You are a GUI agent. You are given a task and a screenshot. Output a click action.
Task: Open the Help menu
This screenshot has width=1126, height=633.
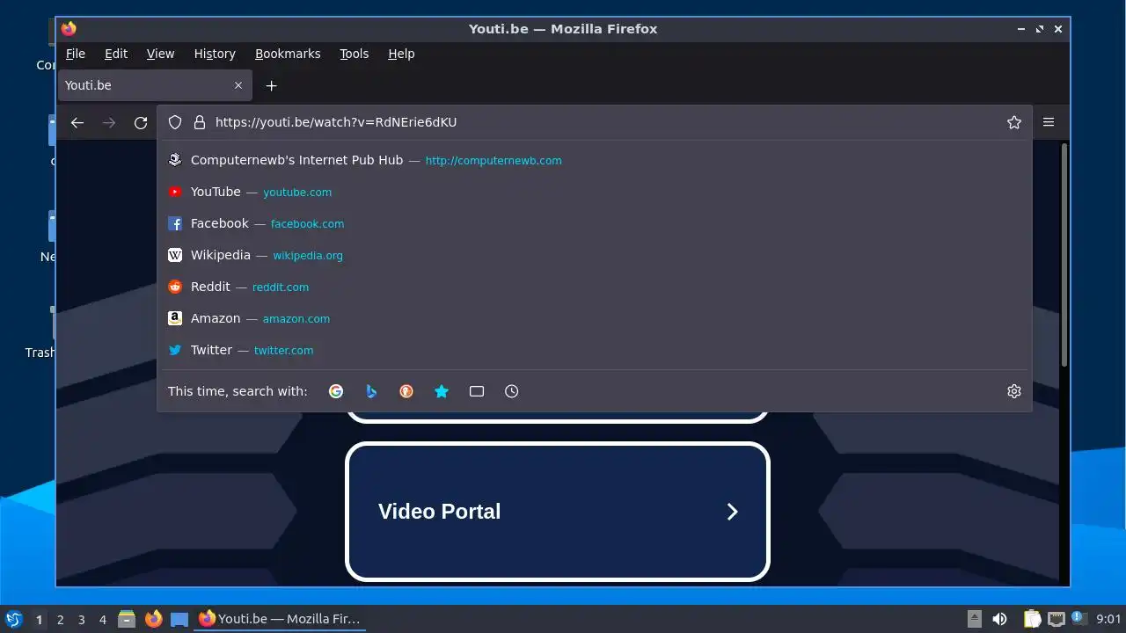pyautogui.click(x=401, y=54)
